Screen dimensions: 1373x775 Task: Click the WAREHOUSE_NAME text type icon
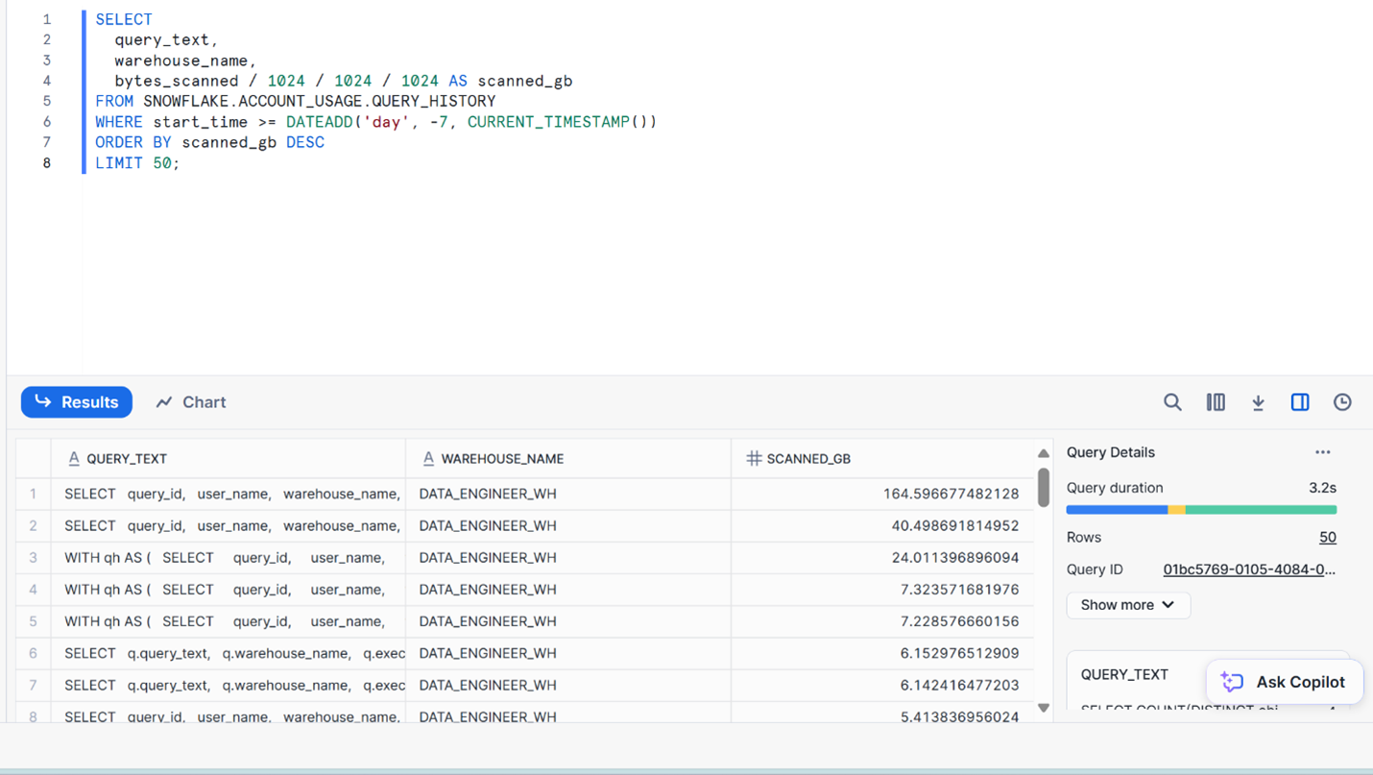(428, 459)
